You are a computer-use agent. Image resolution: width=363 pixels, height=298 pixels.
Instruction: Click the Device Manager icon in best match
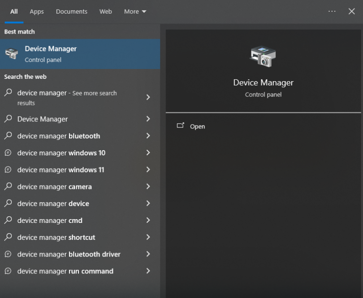click(11, 54)
